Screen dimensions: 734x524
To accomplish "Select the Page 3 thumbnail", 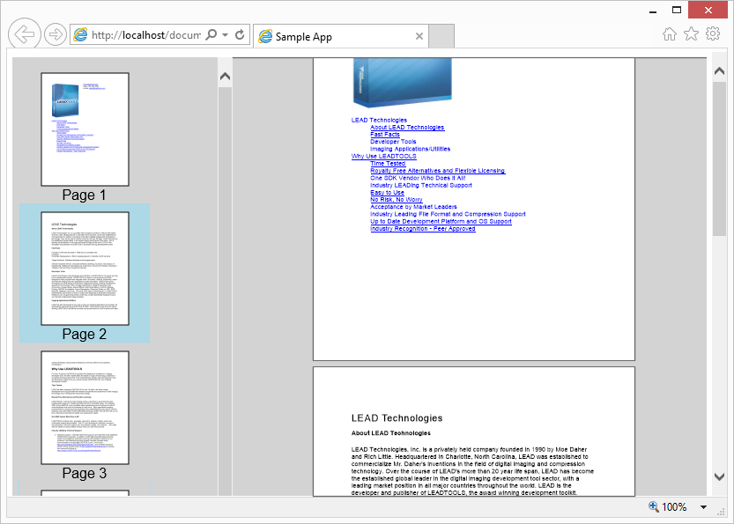I will click(85, 407).
